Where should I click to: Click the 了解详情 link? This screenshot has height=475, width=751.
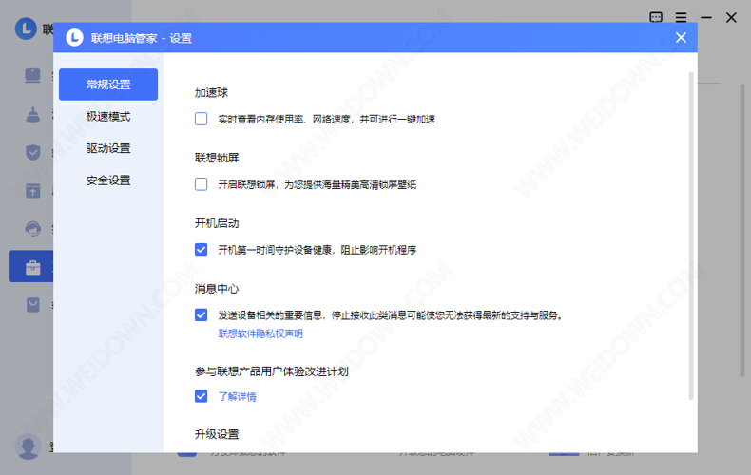[x=237, y=396]
